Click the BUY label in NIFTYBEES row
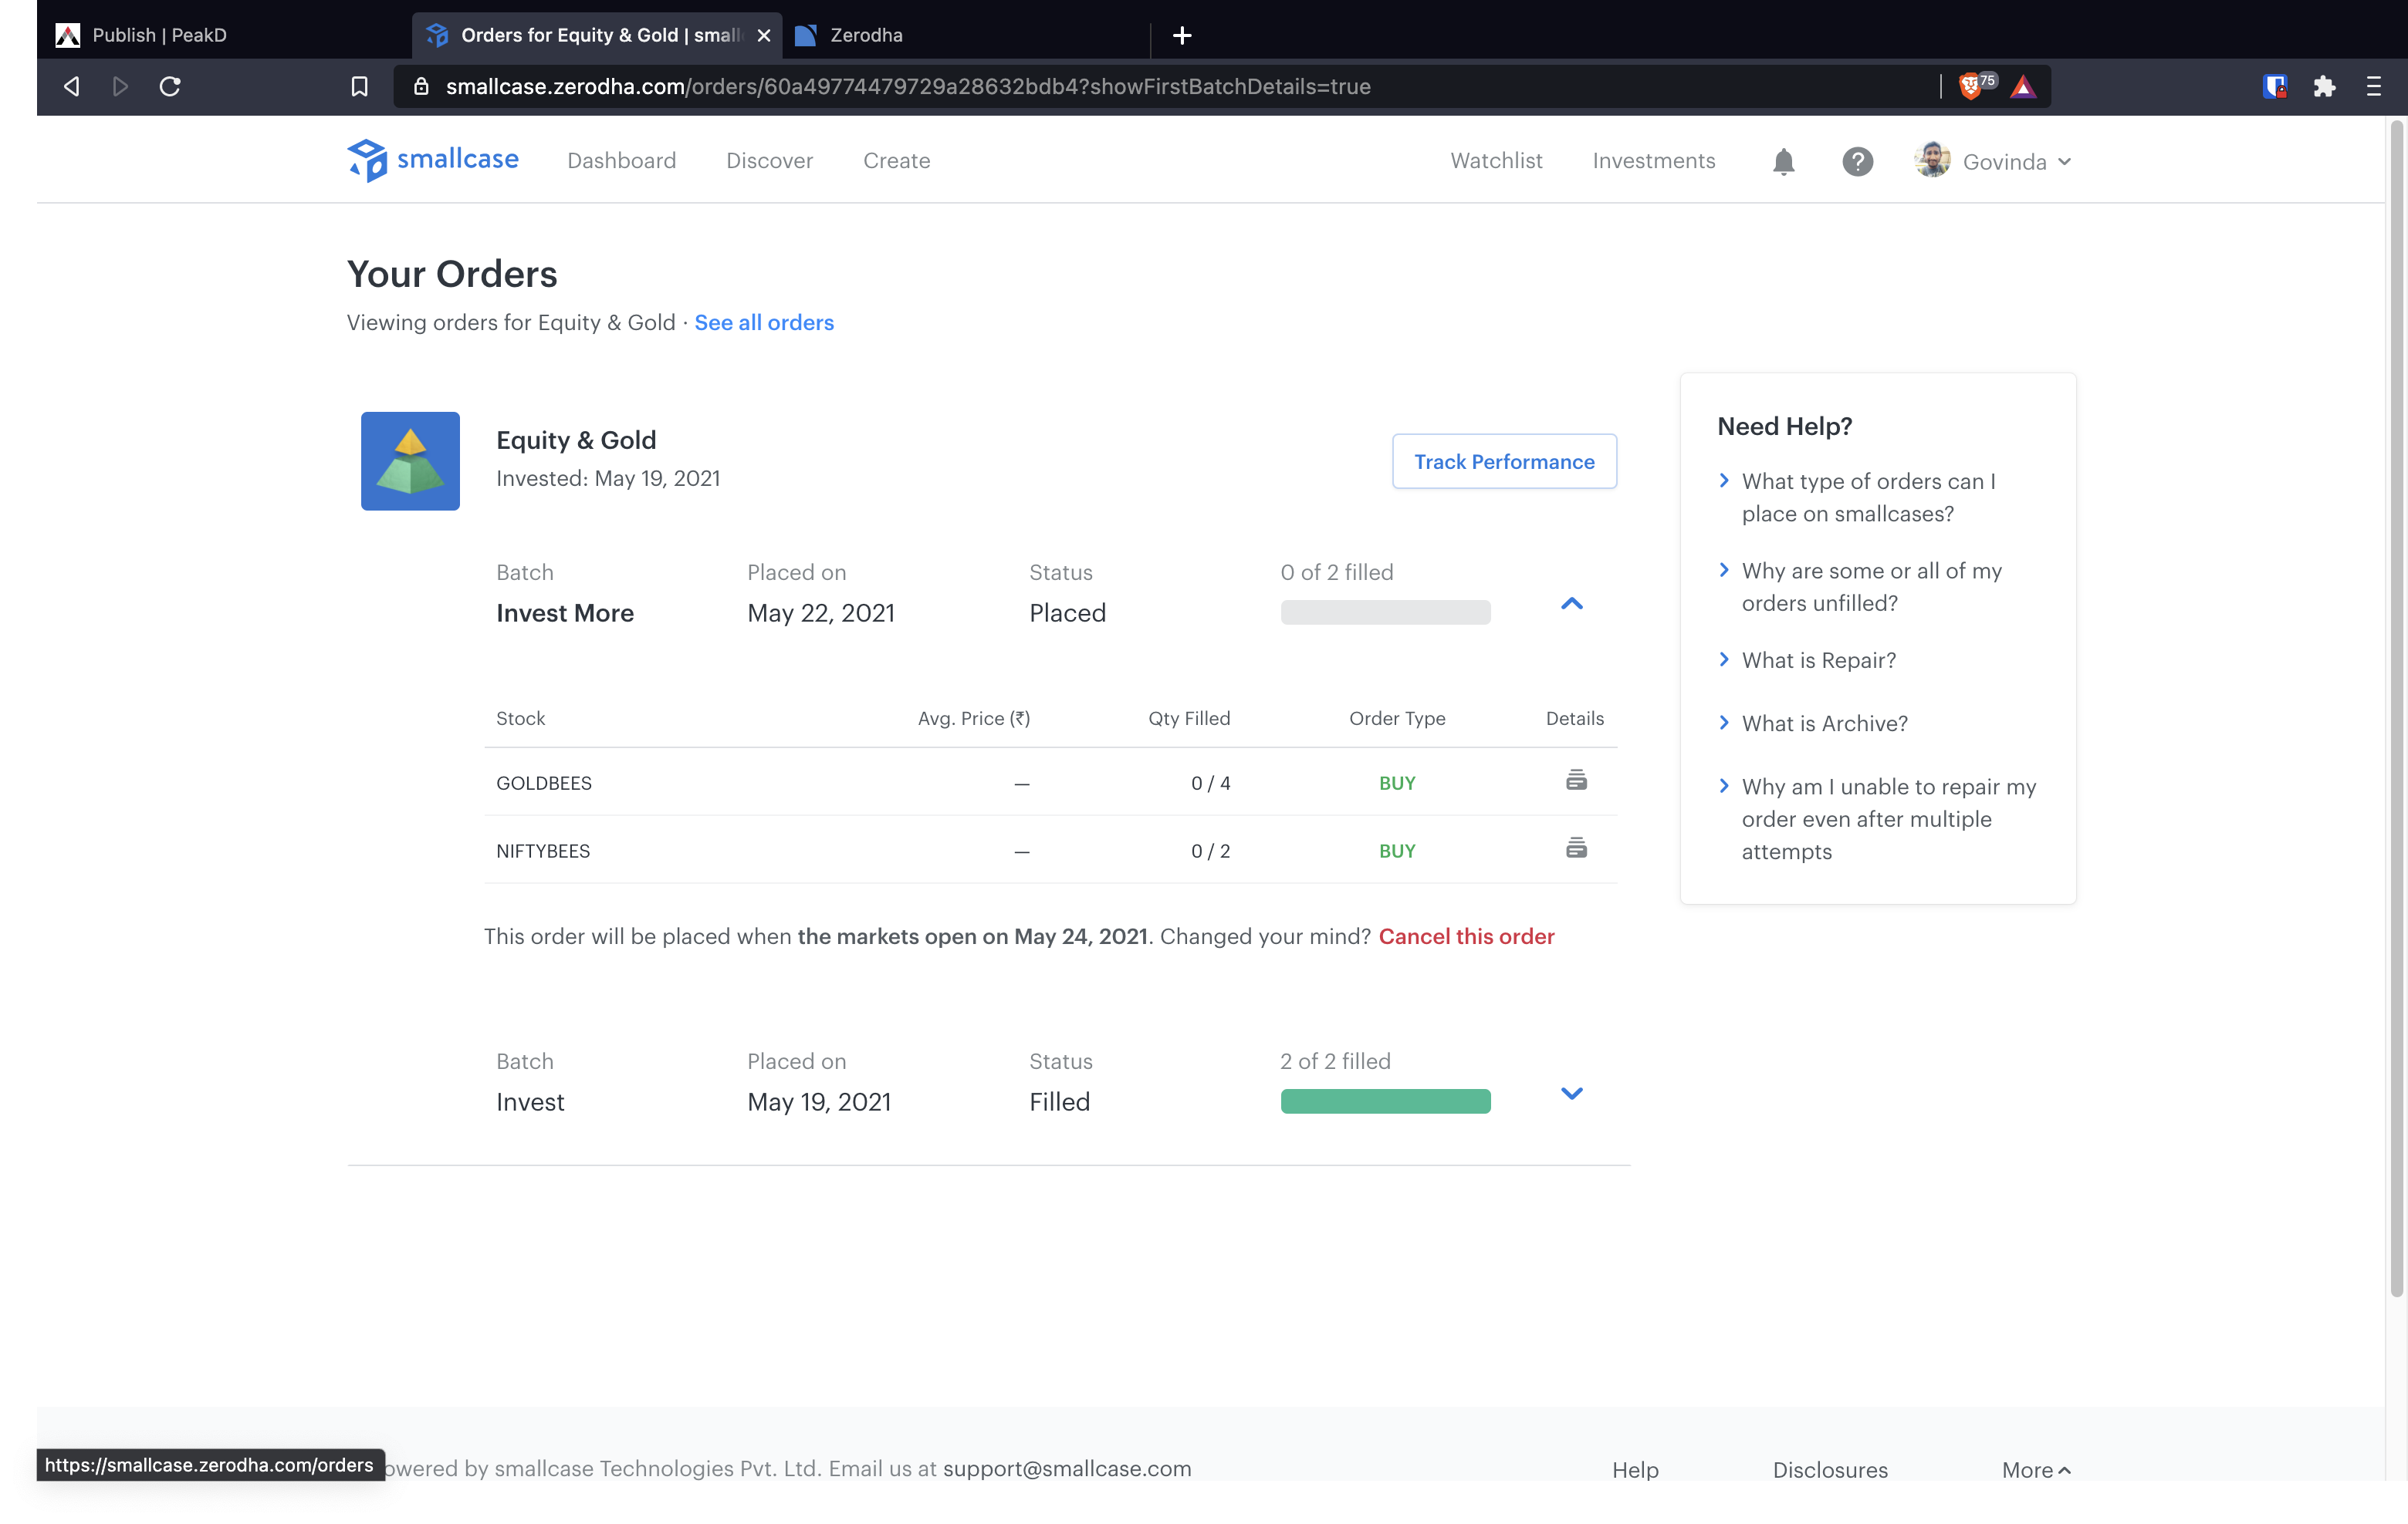This screenshot has width=2408, height=1524. tap(1397, 851)
